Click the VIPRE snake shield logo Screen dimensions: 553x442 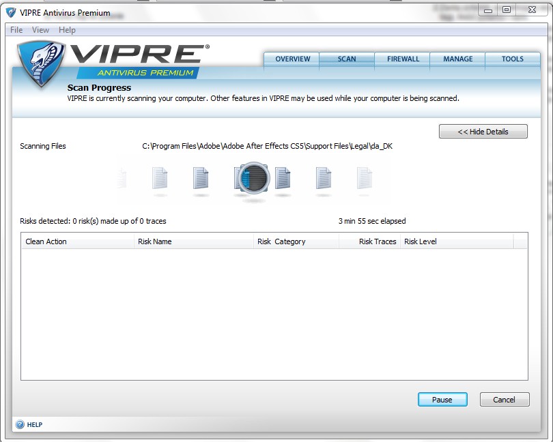pyautogui.click(x=42, y=63)
